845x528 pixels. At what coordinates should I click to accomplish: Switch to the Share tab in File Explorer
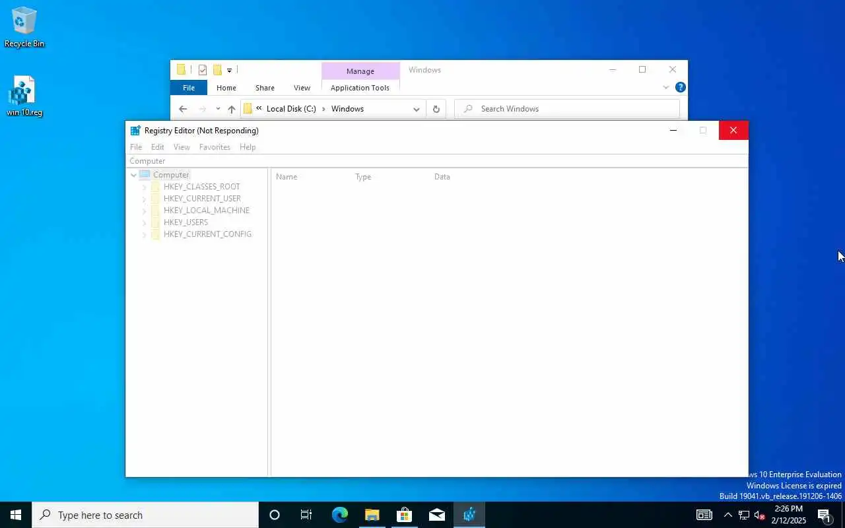pyautogui.click(x=265, y=88)
